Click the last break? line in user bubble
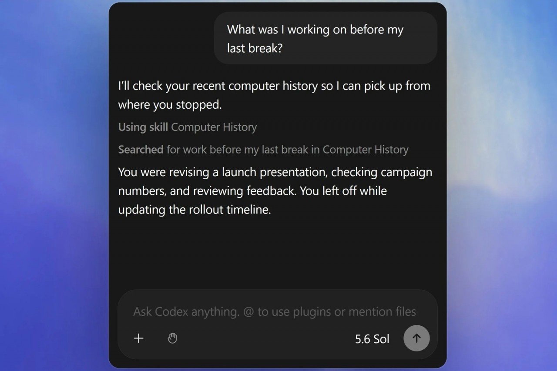The image size is (557, 371). [255, 48]
